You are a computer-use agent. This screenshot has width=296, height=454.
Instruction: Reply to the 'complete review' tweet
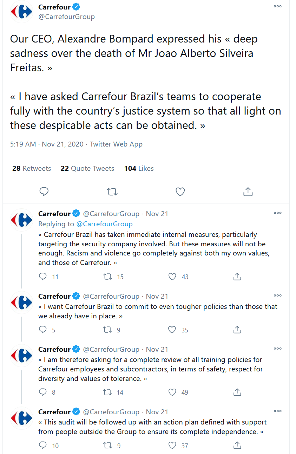(43, 392)
